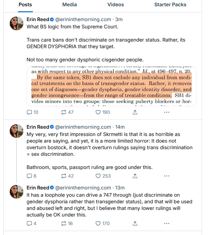The image size is (210, 235).
Task: Open more options on Skrmetti impression post
Action: [x=166, y=176]
